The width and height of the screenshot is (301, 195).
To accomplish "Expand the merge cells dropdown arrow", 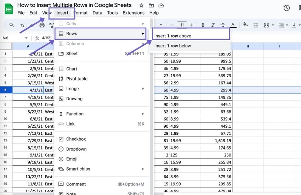I will tap(273, 25).
